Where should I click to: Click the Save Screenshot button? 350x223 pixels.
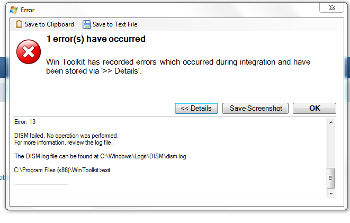pyautogui.click(x=255, y=108)
